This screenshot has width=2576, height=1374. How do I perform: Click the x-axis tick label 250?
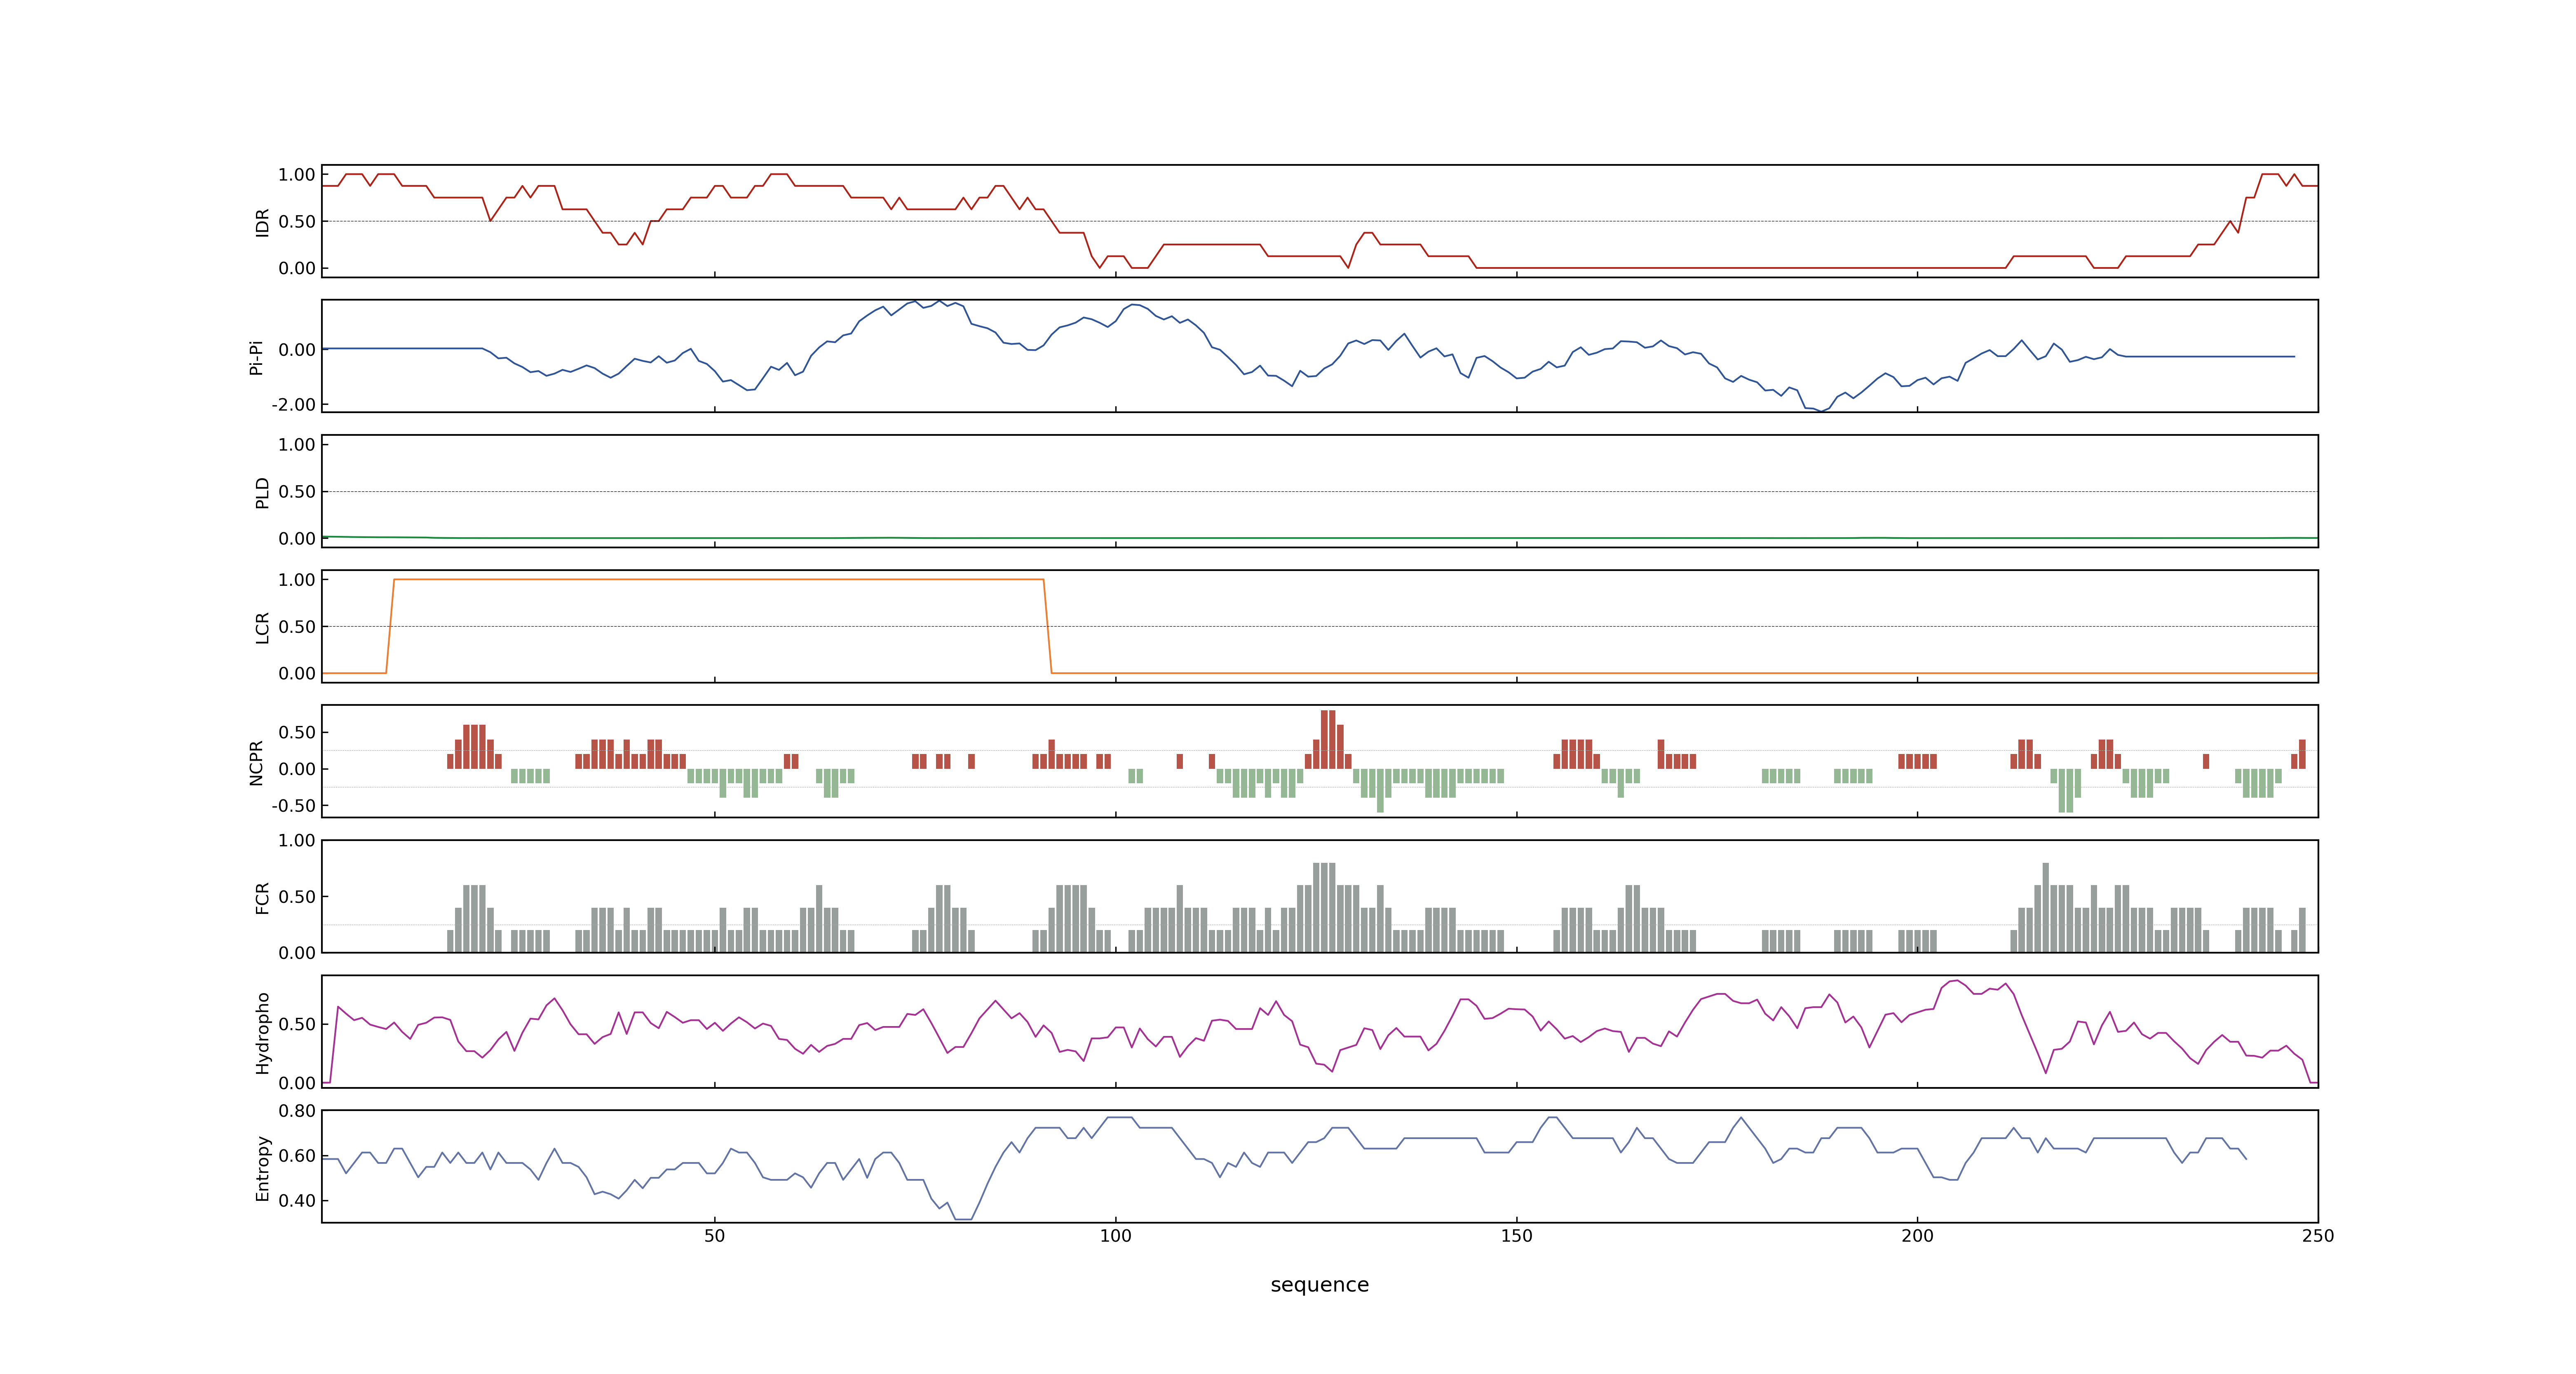2318,1236
